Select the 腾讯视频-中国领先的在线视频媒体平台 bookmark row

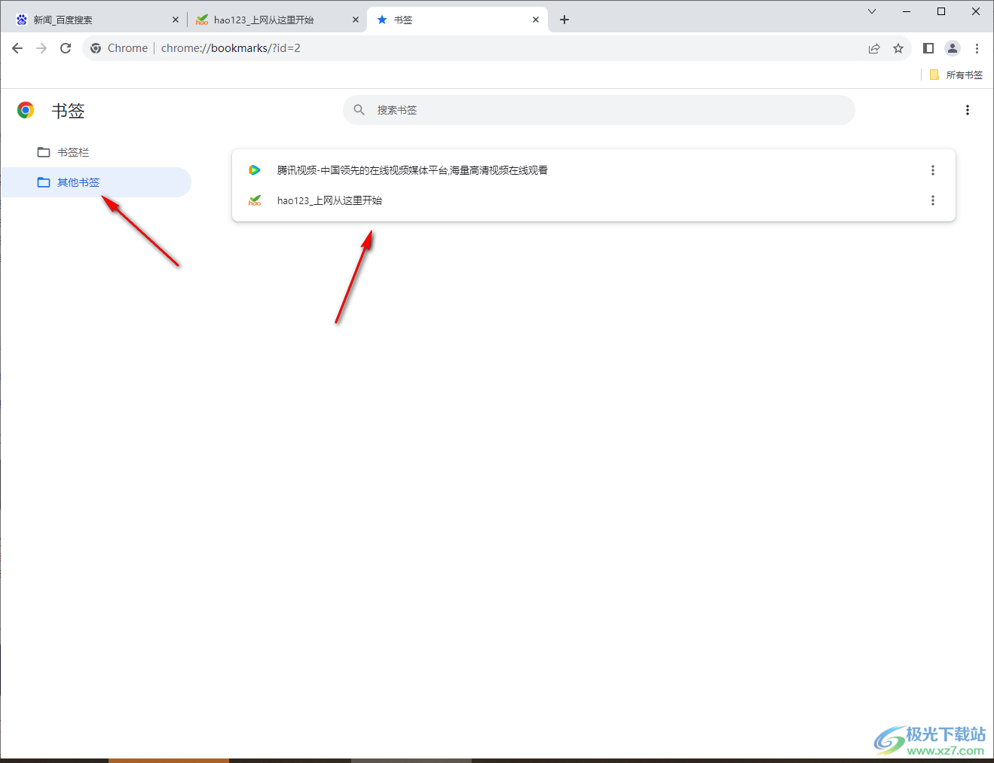tap(594, 170)
